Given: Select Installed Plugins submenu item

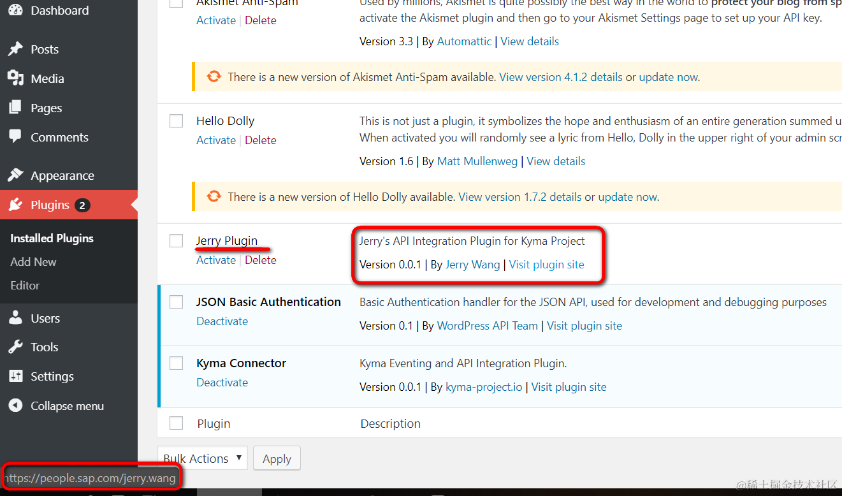Looking at the screenshot, I should 52,238.
